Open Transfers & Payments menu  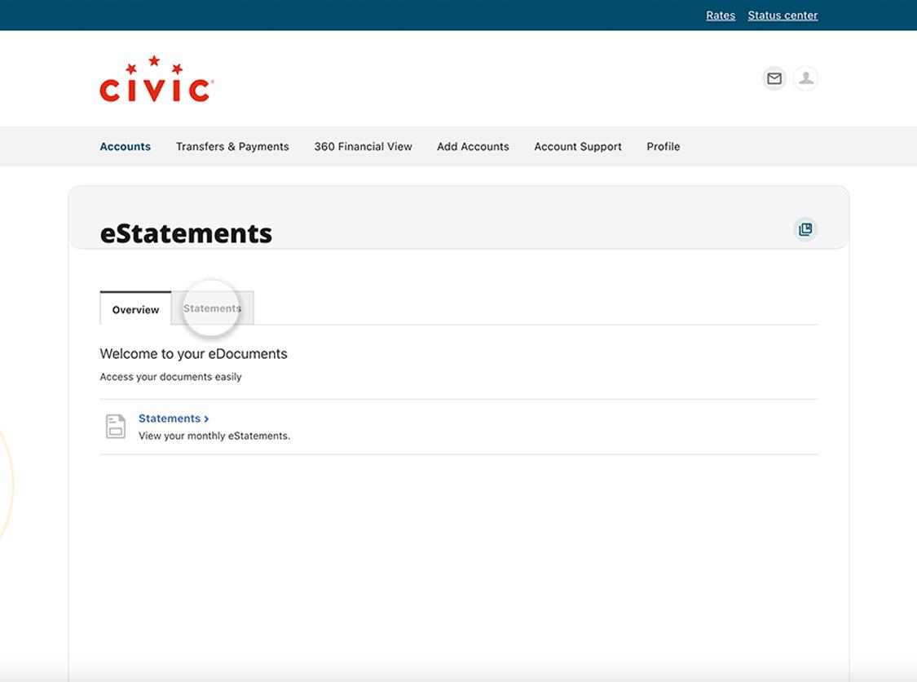click(x=232, y=146)
